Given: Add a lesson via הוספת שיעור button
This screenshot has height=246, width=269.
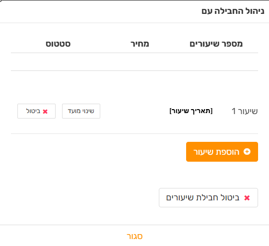Looking at the screenshot, I should (x=222, y=152).
